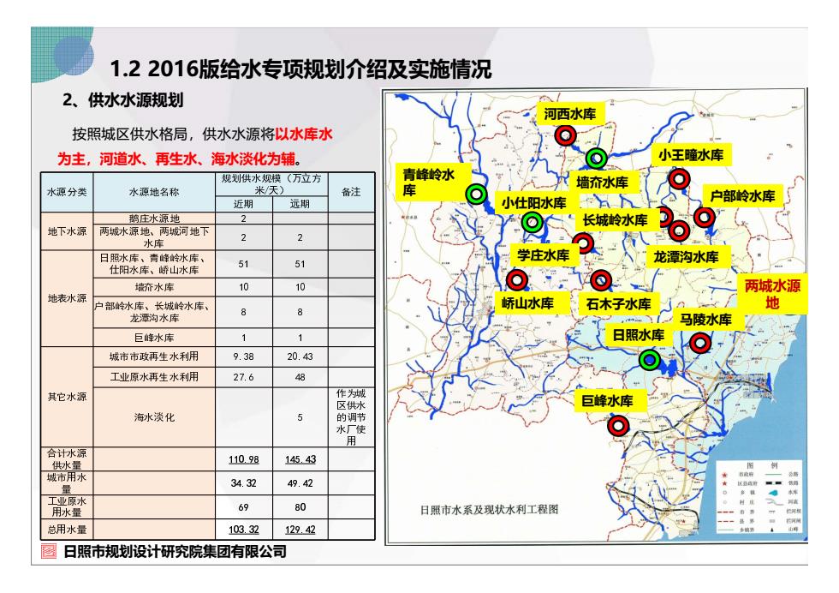Select the red marker above the 石木子水库 label

click(x=601, y=280)
